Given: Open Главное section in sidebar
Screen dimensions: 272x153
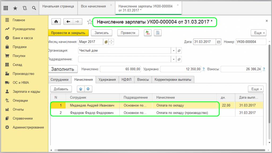Looking at the screenshot, I should click(19, 20).
